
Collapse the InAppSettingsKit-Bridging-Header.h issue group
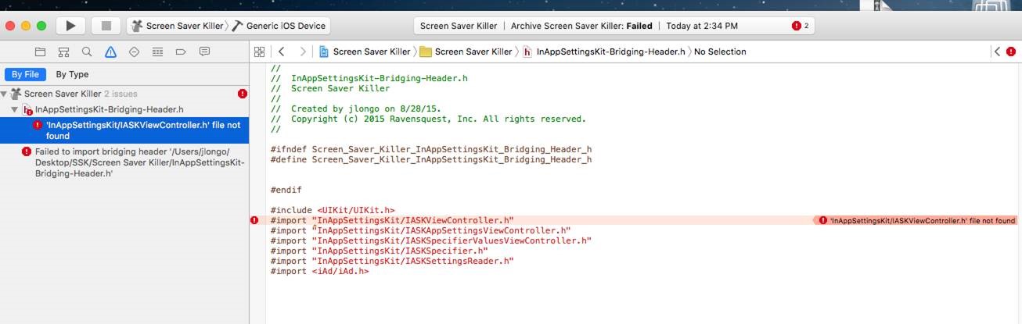14,109
